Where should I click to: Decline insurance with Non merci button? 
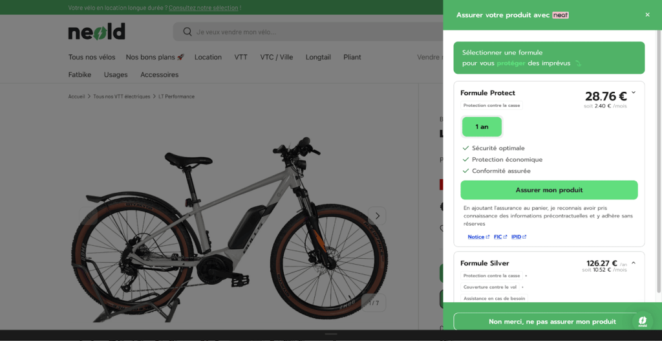552,322
